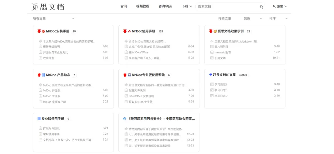Click document icon beside 更新升级说明
Screen dimensions: 334x154
(x=40, y=46)
